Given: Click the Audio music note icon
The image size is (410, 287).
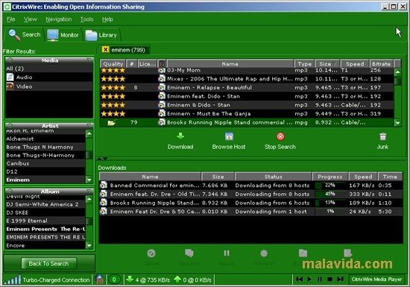Looking at the screenshot, I should click(10, 77).
